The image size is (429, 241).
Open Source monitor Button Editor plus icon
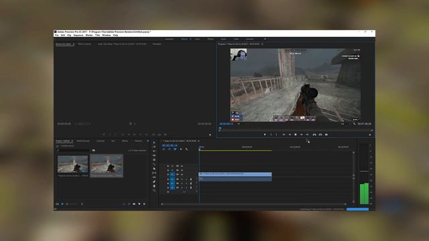click(x=210, y=135)
